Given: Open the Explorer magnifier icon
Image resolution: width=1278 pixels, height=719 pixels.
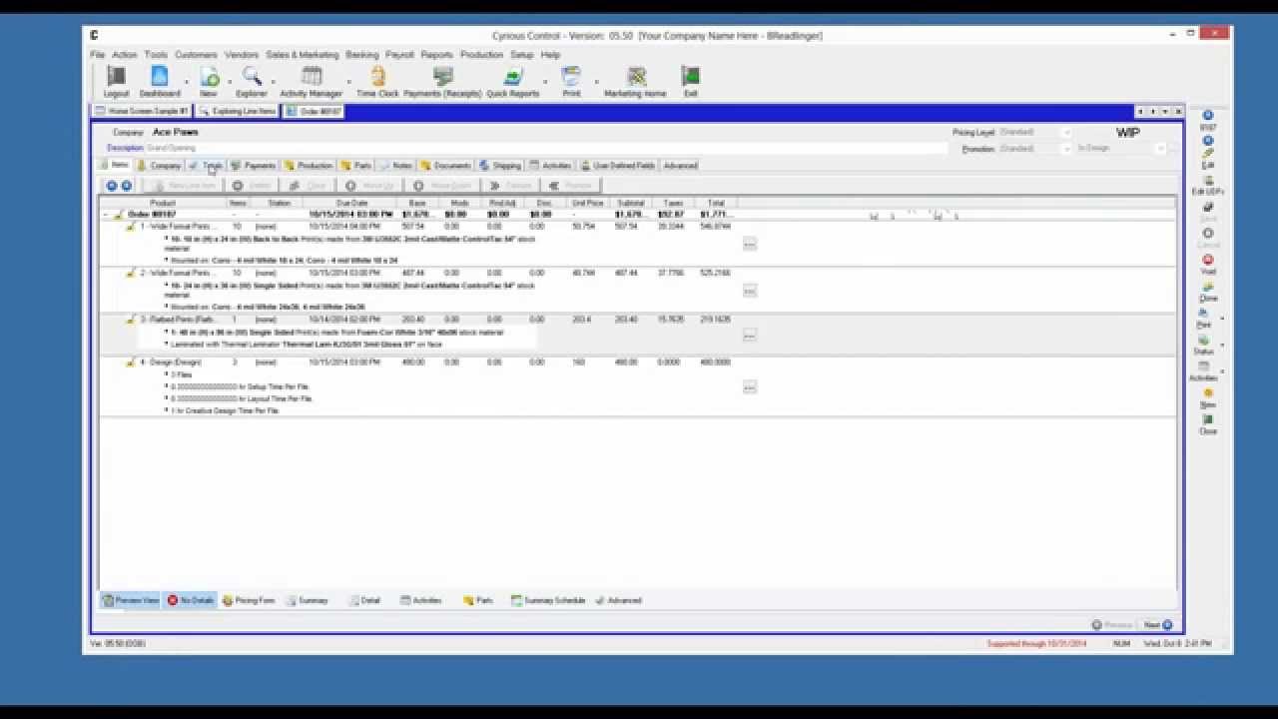Looking at the screenshot, I should (x=252, y=81).
